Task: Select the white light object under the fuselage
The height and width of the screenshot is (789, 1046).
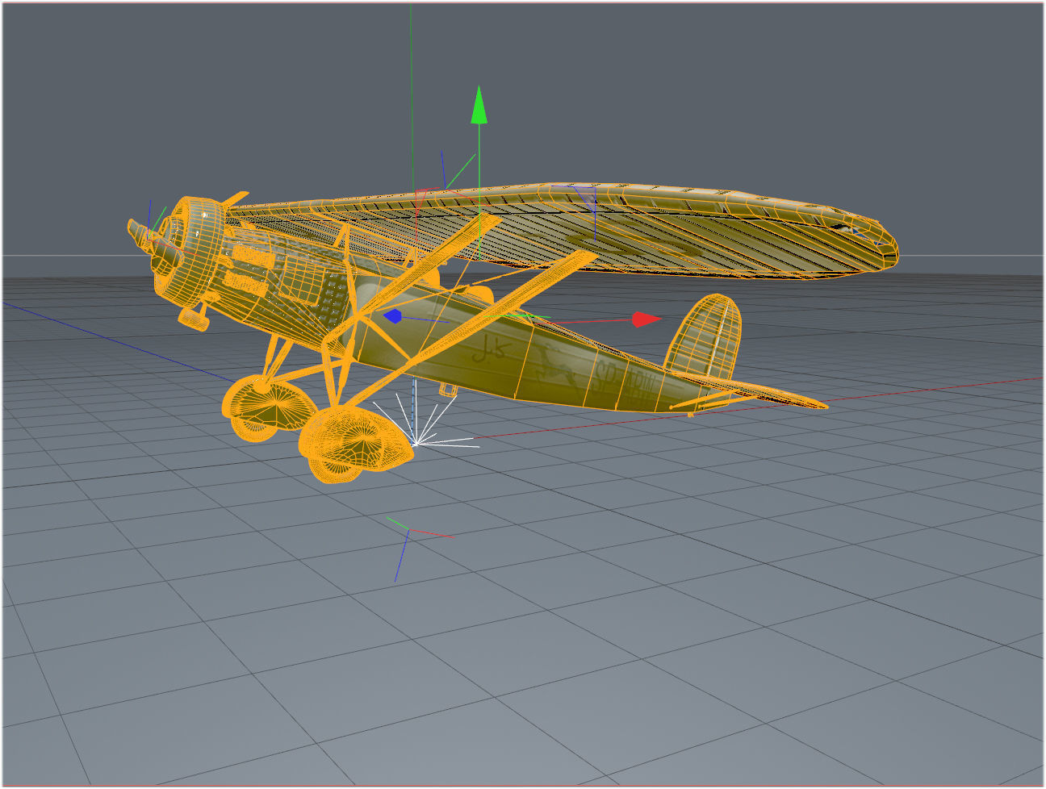Action: 416,444
